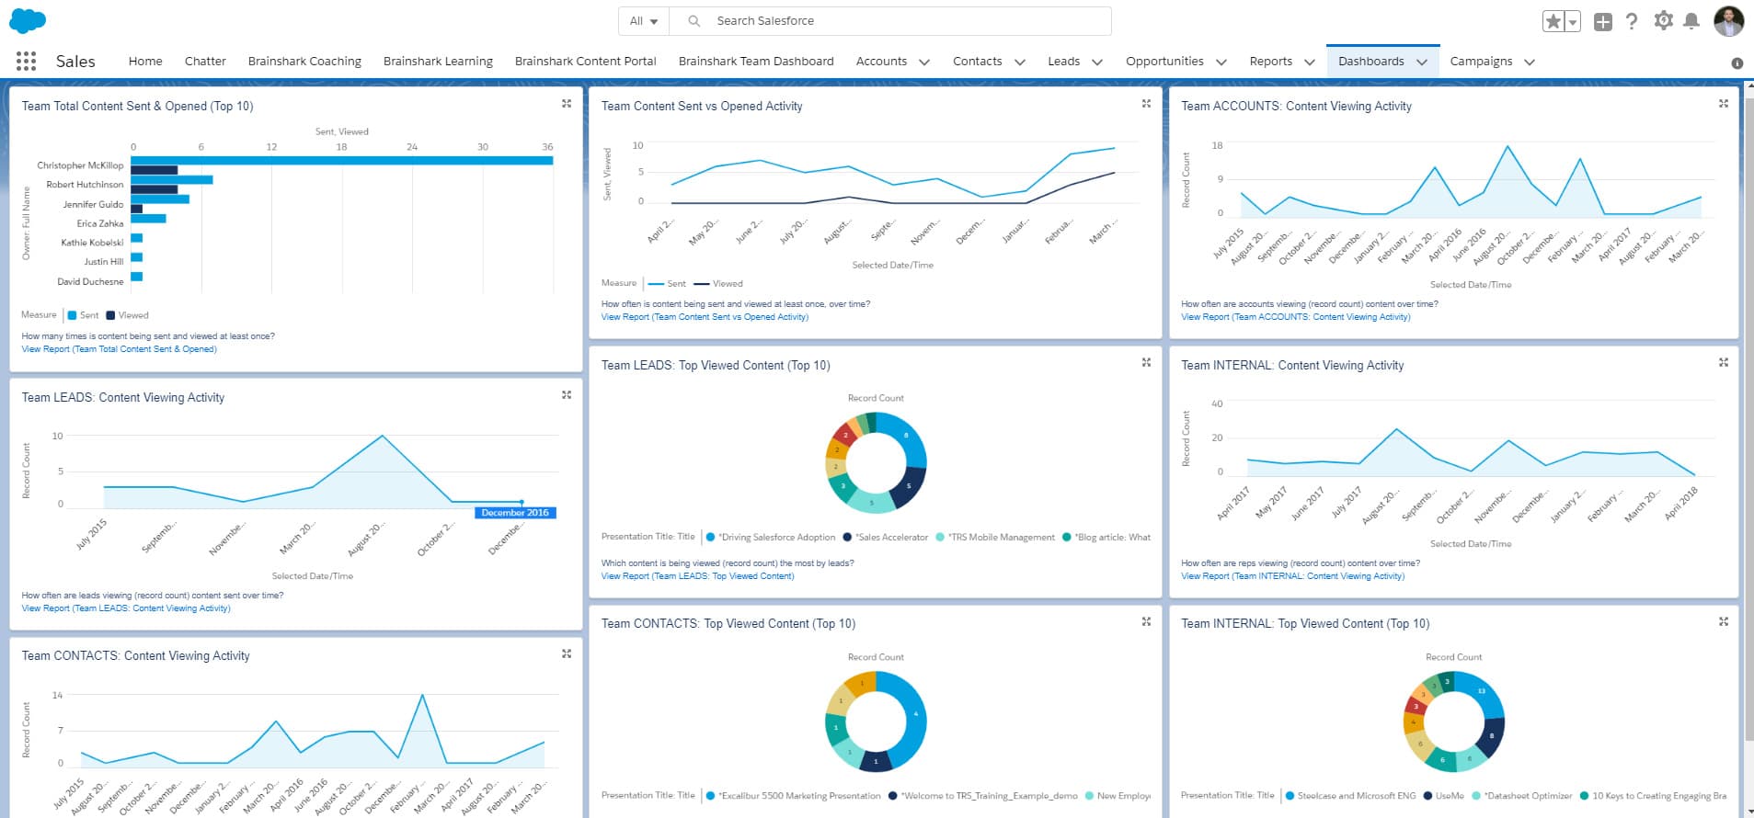Open the Opportunities tab dropdown chevron
This screenshot has width=1754, height=818.
tap(1221, 62)
